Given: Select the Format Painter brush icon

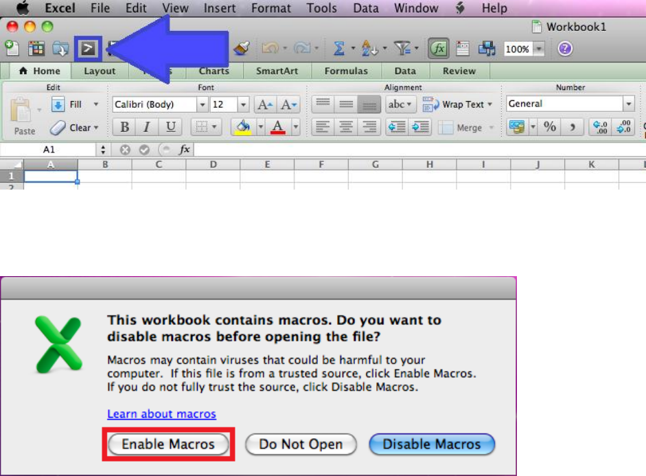Looking at the screenshot, I should pyautogui.click(x=242, y=49).
